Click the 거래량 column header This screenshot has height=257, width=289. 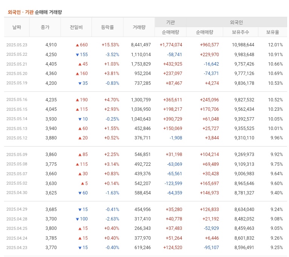tap(139, 27)
